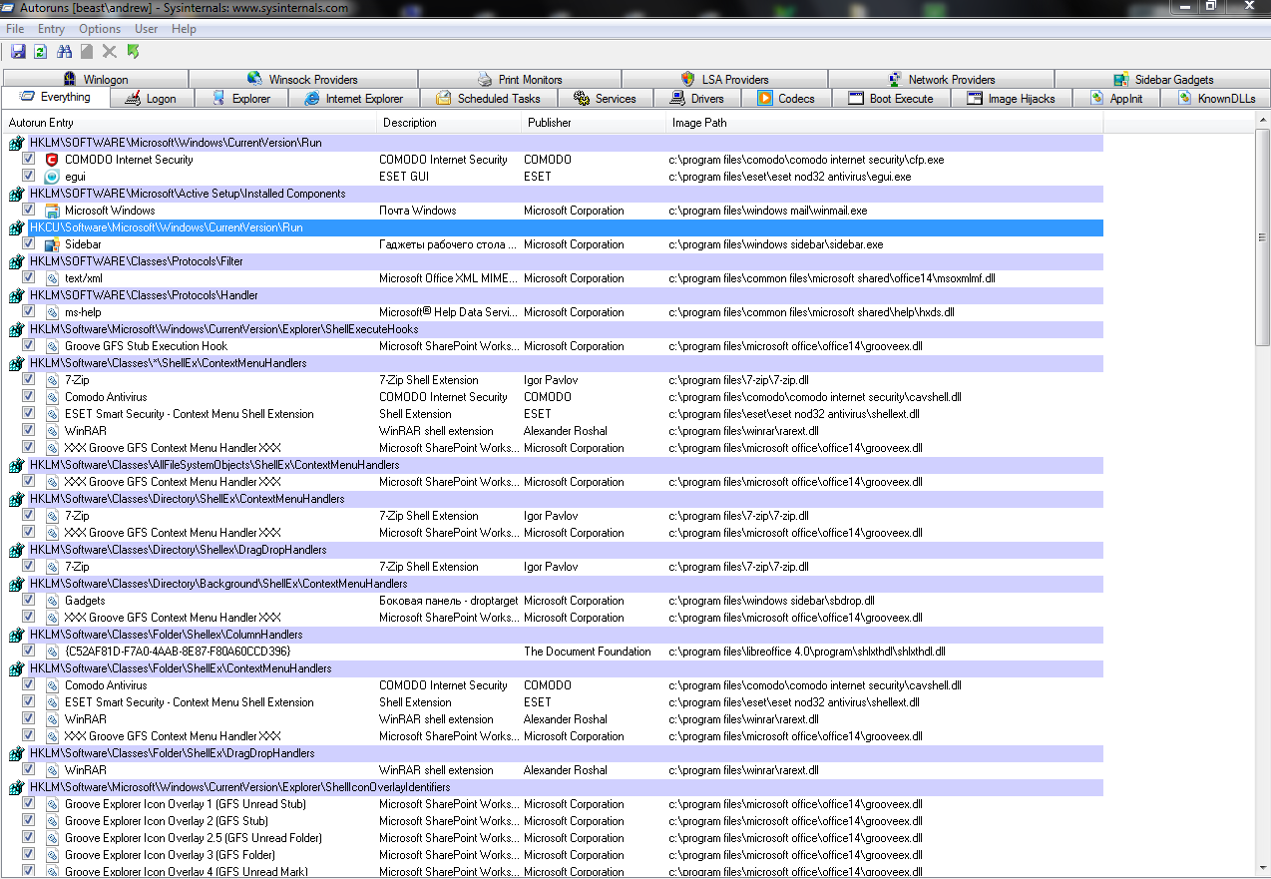Screen dimensions: 1271x879
Task: Click file icon of text/xml entry
Action: [52, 278]
